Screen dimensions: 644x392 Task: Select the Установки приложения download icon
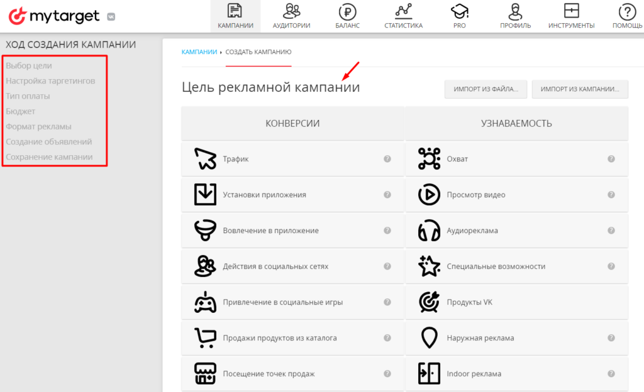(x=205, y=194)
